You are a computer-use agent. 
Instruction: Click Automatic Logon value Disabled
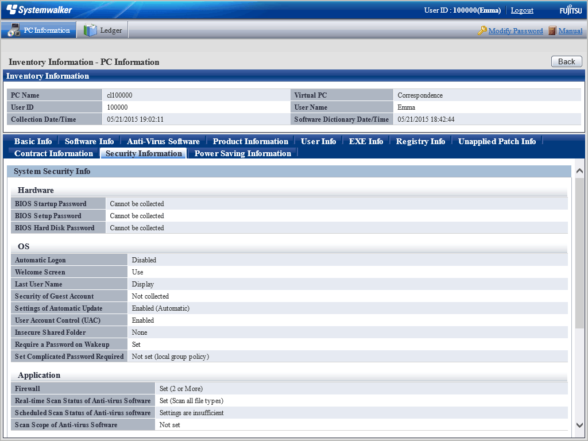point(144,260)
